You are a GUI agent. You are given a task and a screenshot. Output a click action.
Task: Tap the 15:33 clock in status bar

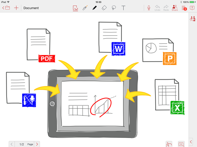click(x=98, y=2)
